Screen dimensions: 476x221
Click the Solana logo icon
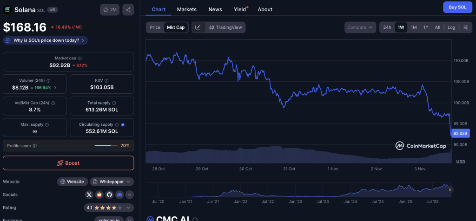pyautogui.click(x=7, y=10)
